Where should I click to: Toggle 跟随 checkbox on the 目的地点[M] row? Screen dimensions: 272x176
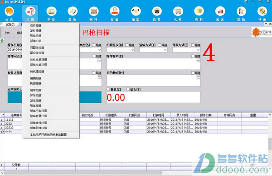coord(193,73)
